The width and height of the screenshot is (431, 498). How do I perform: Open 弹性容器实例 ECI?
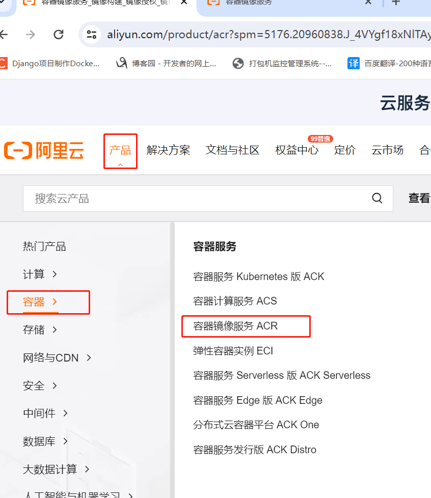(233, 351)
